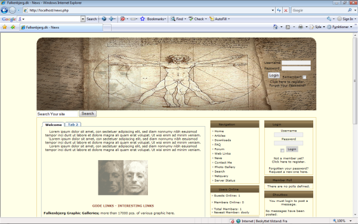The height and width of the screenshot is (224, 358).
Task: Click the Google toolbar AutoFill button
Action: [219, 19]
